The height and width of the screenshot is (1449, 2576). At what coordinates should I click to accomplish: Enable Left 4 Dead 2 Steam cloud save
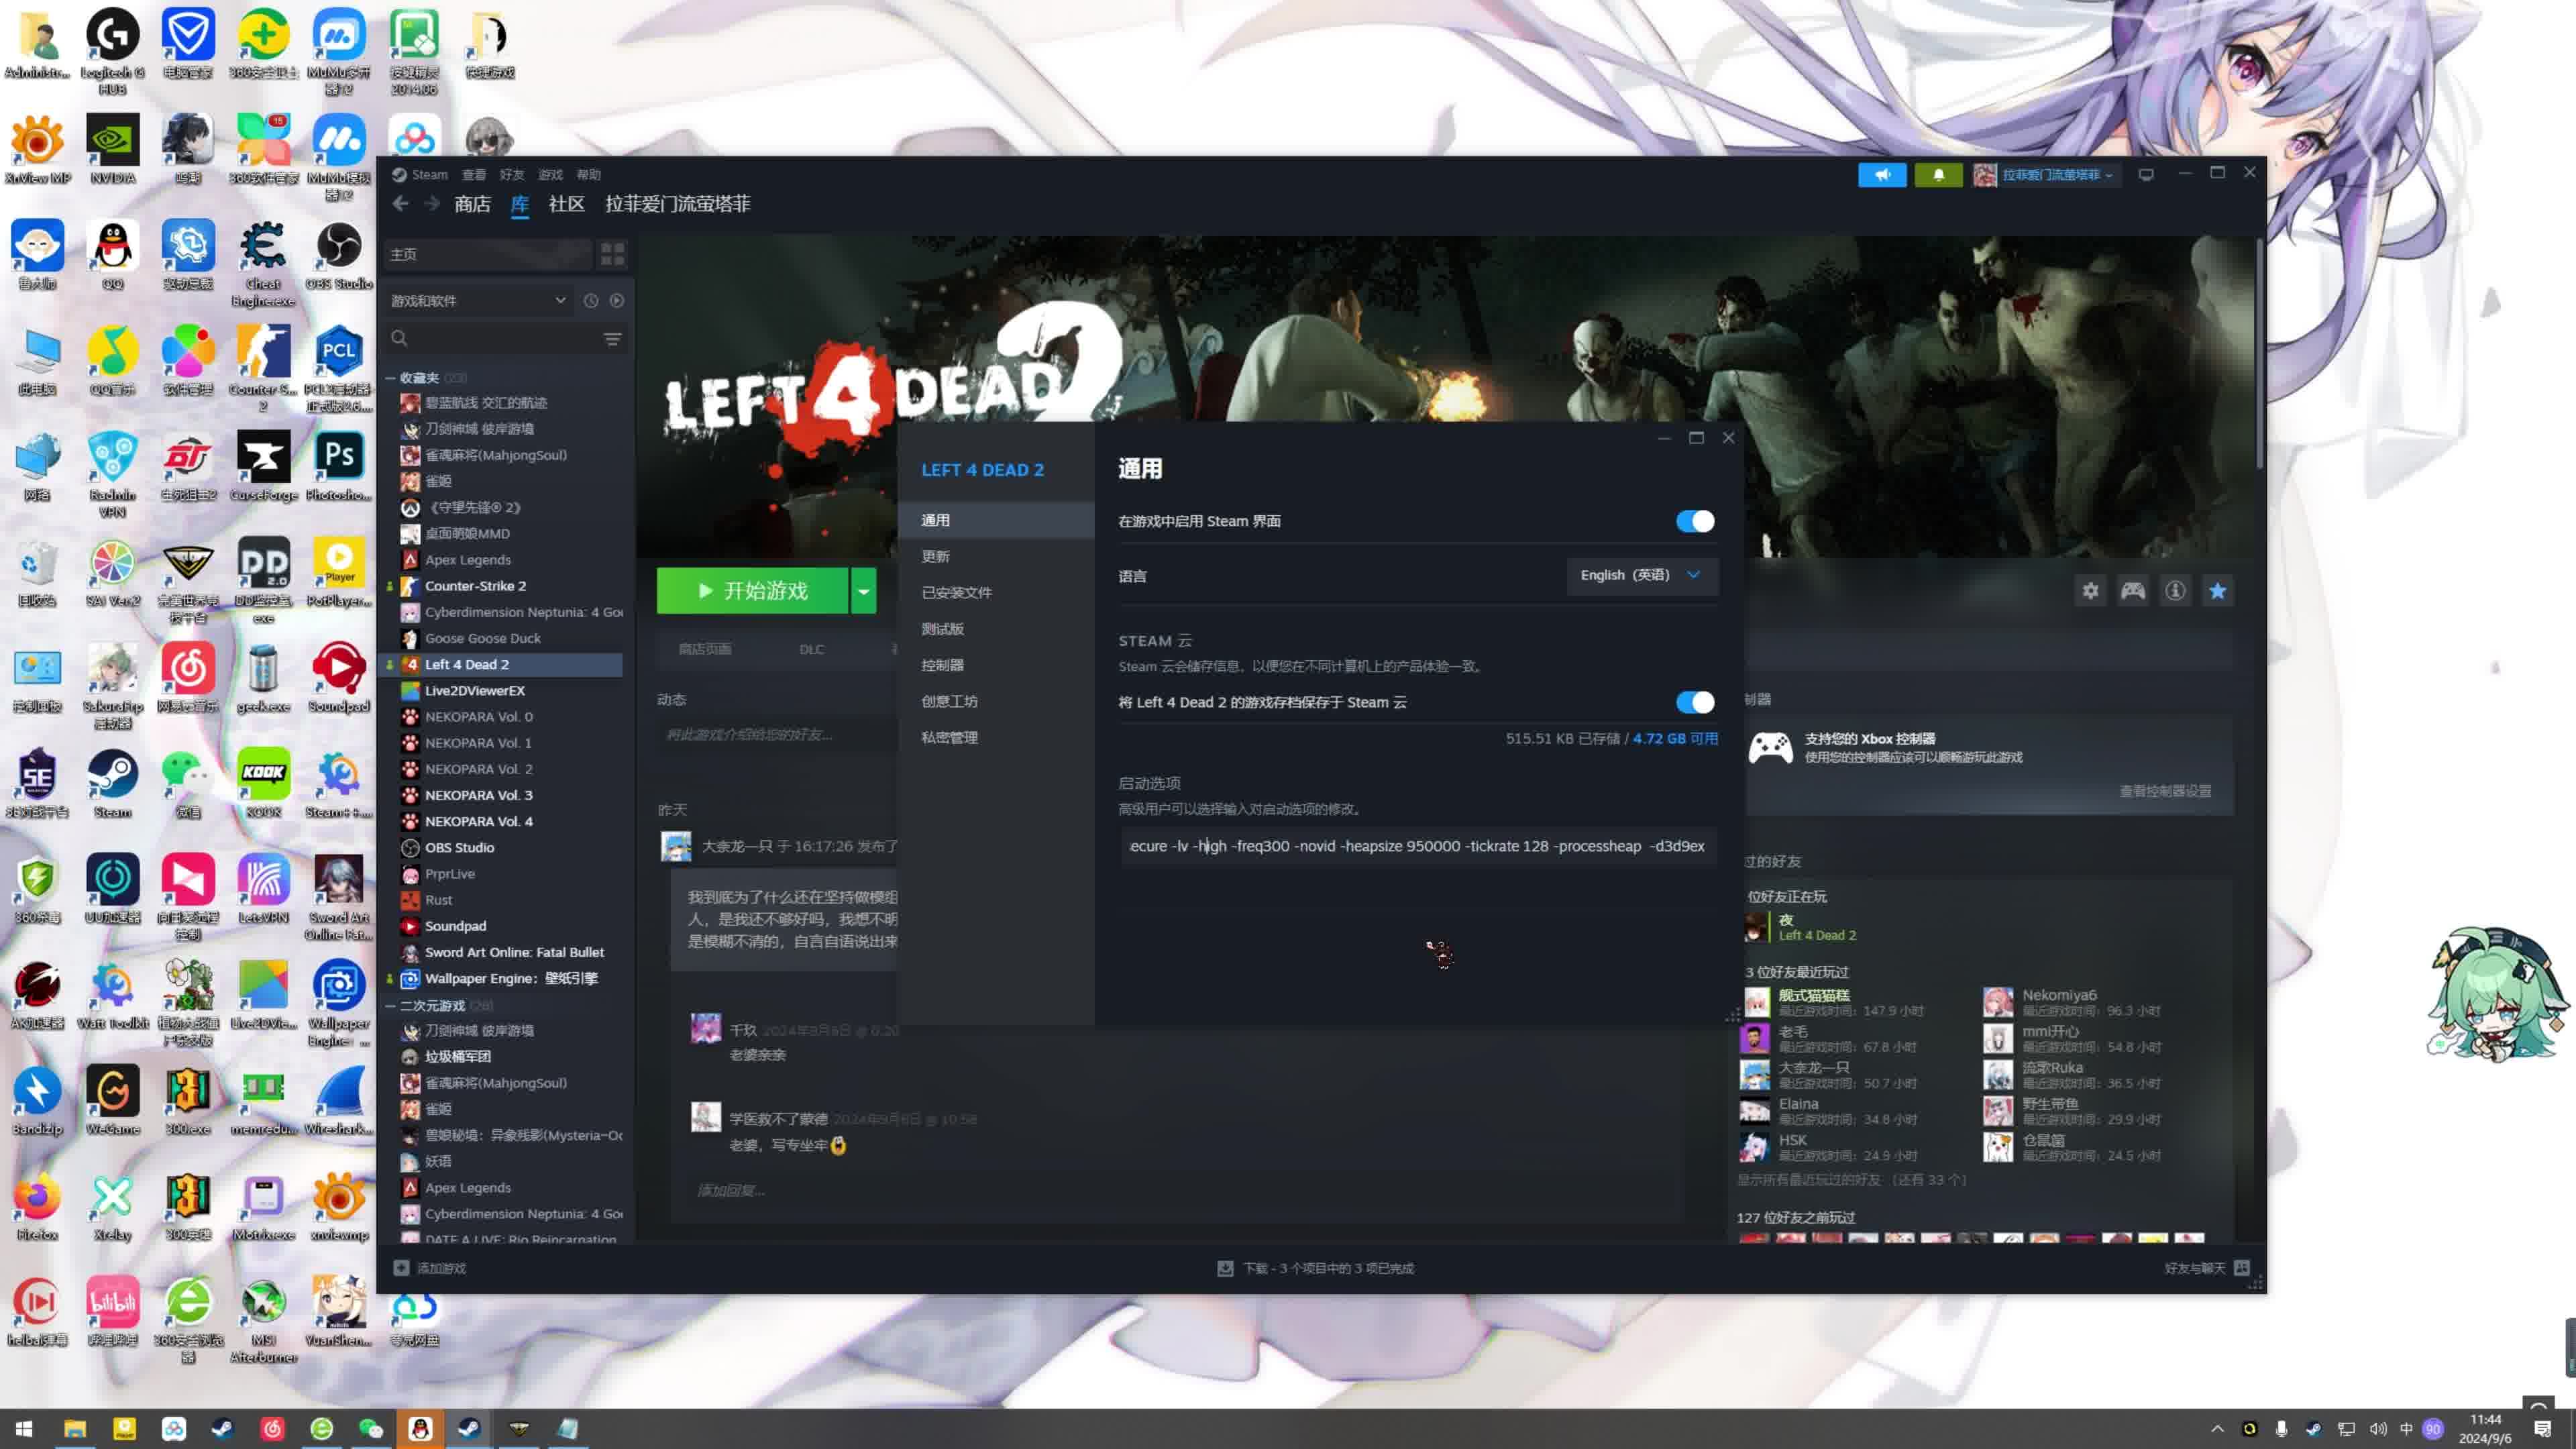coord(1693,702)
